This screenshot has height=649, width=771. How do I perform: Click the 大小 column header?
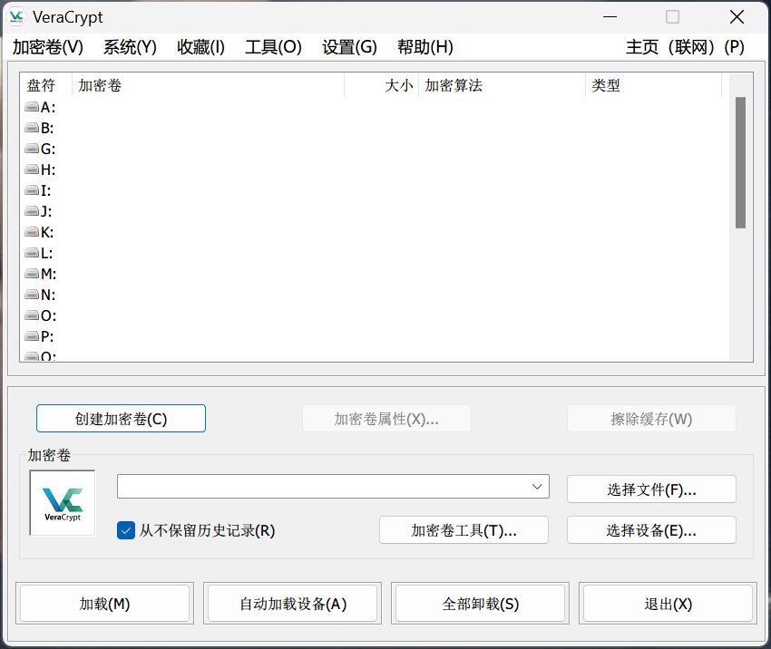382,85
